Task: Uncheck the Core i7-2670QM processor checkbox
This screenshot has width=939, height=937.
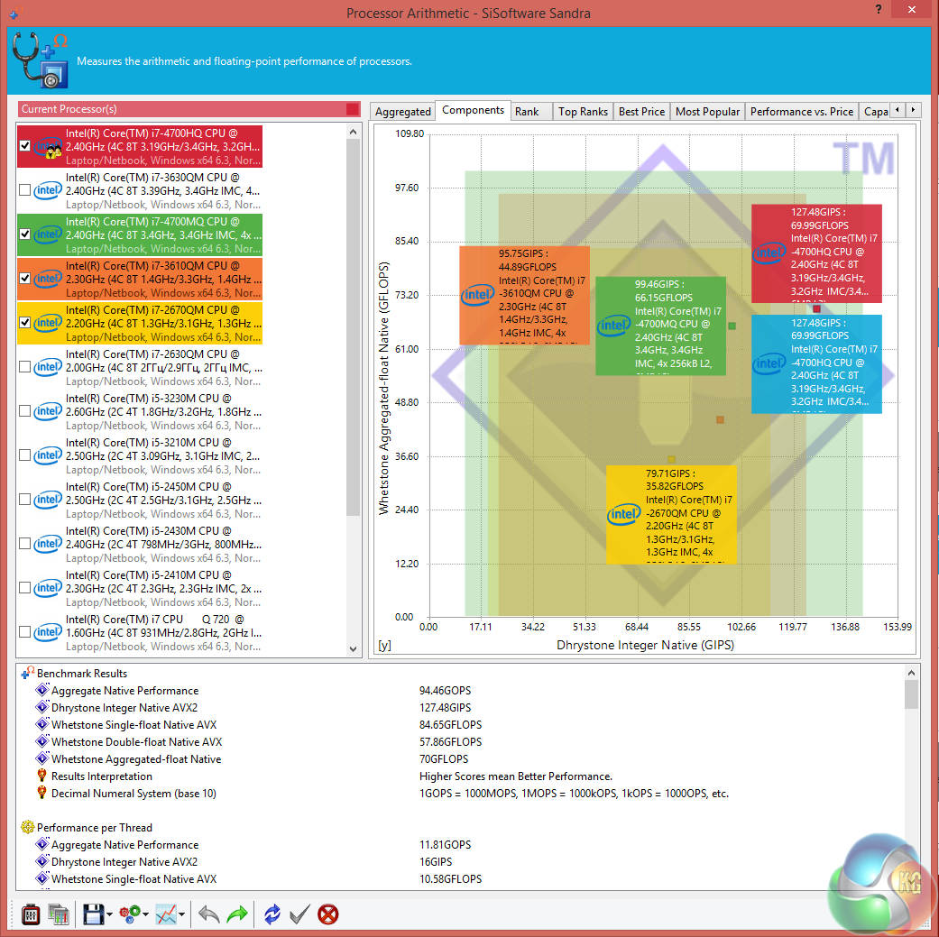Action: (24, 323)
